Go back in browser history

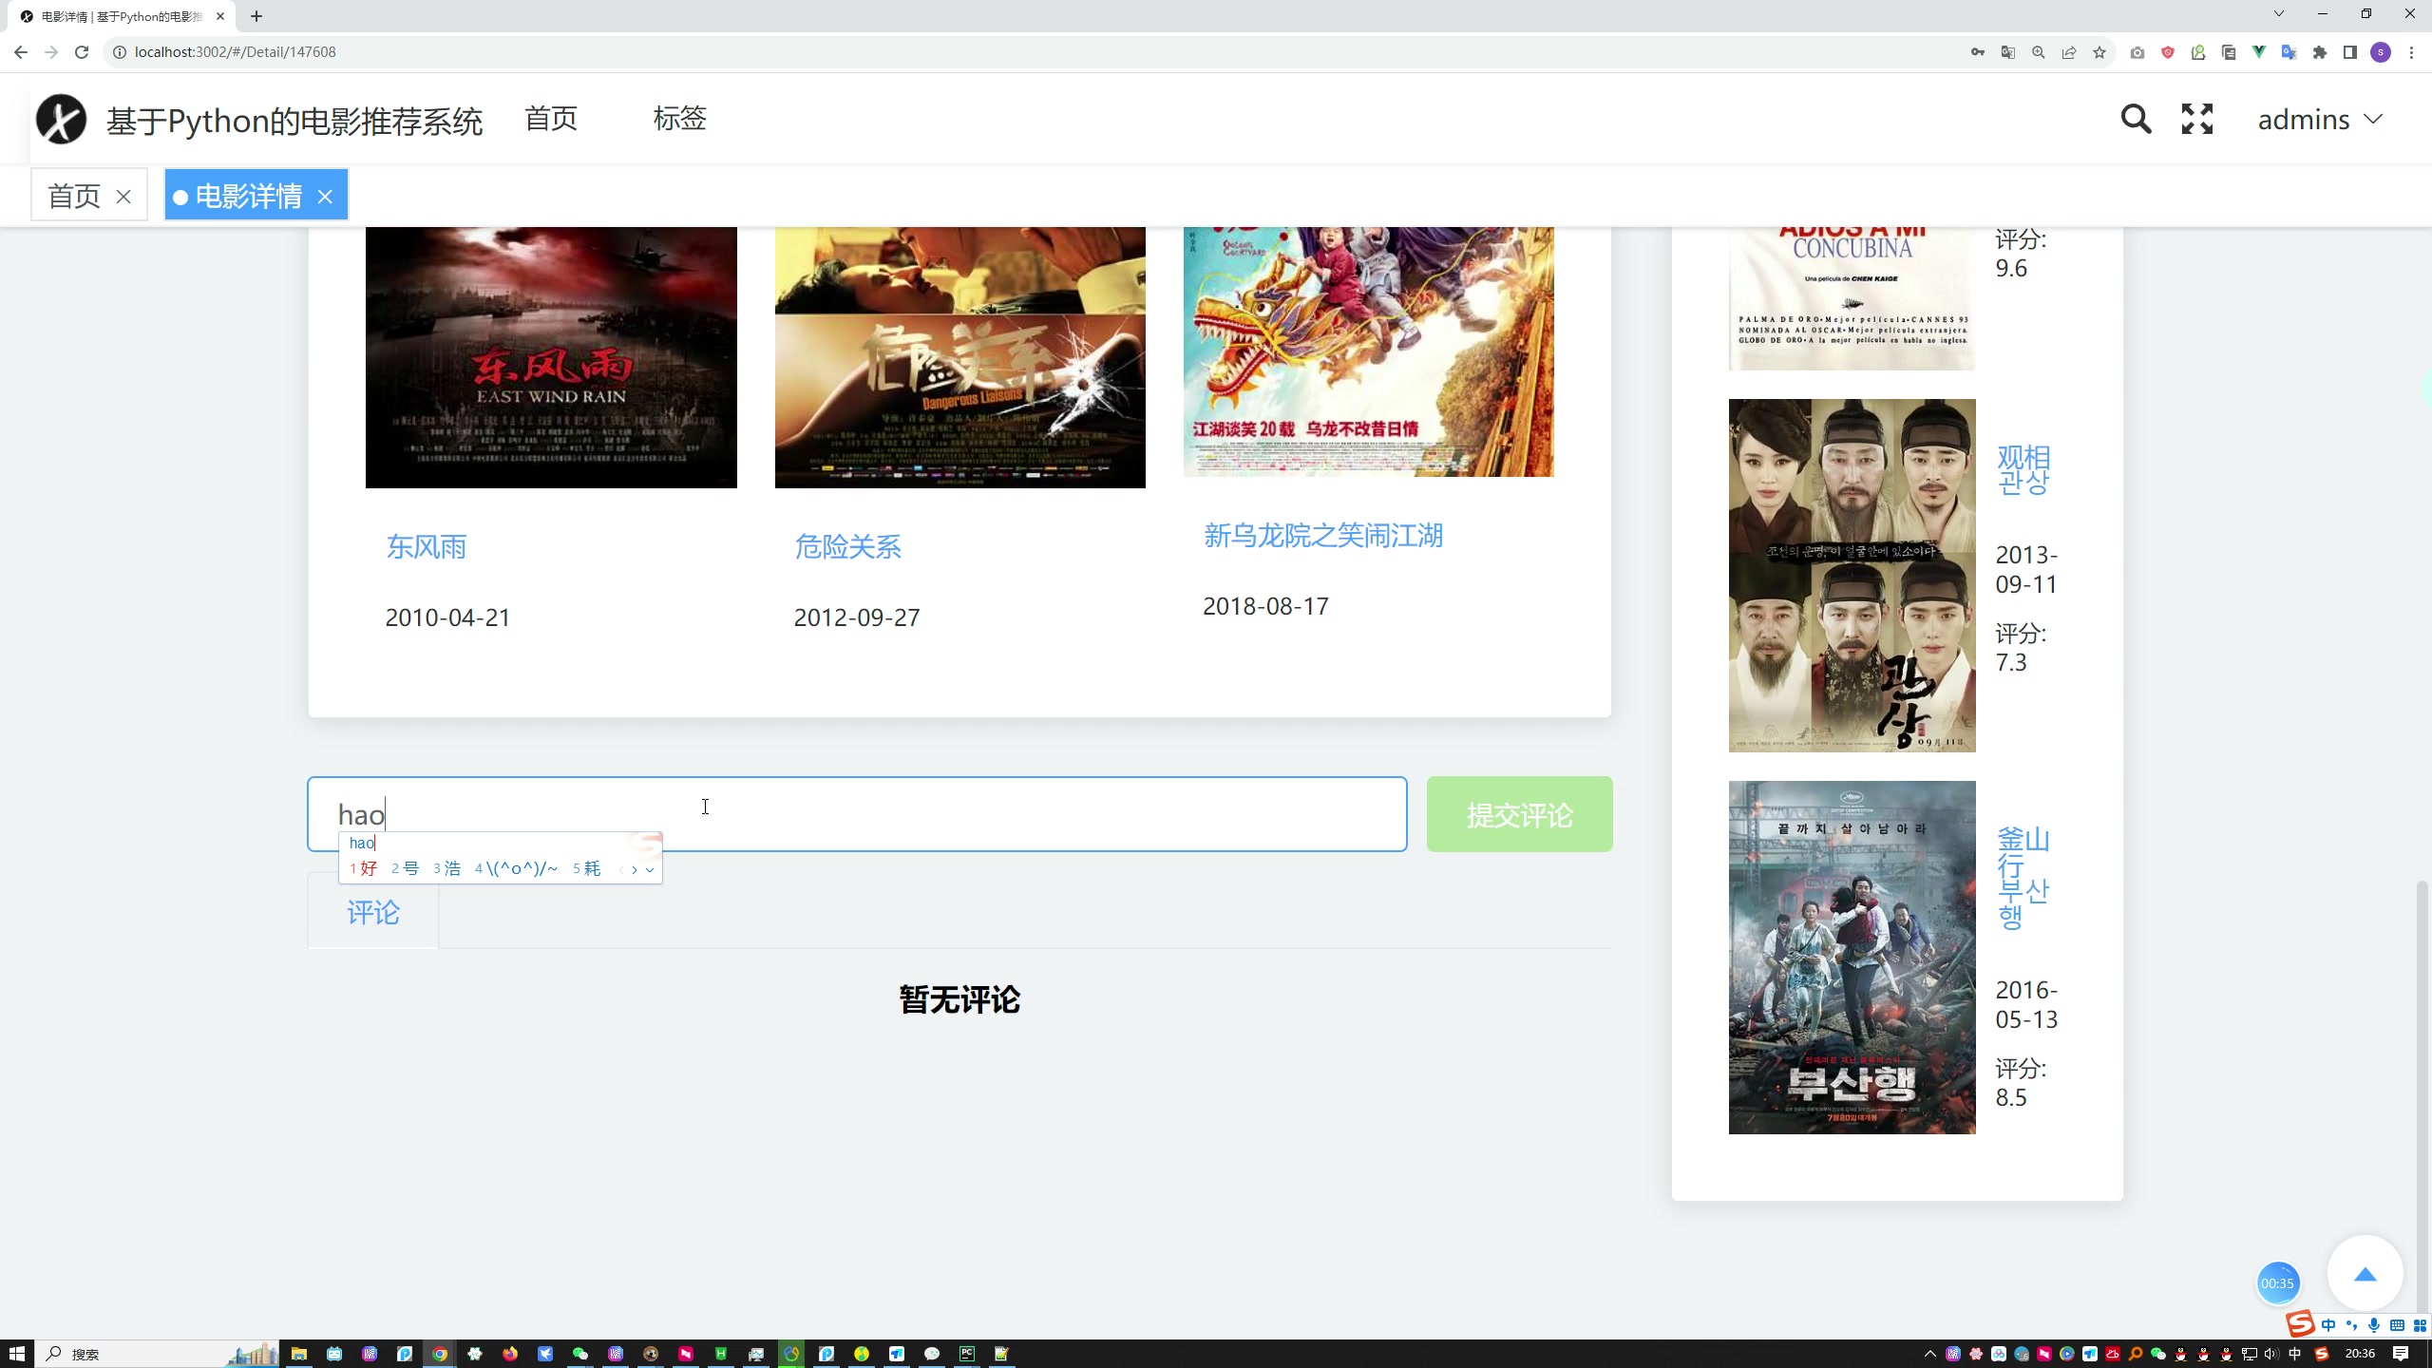click(21, 52)
